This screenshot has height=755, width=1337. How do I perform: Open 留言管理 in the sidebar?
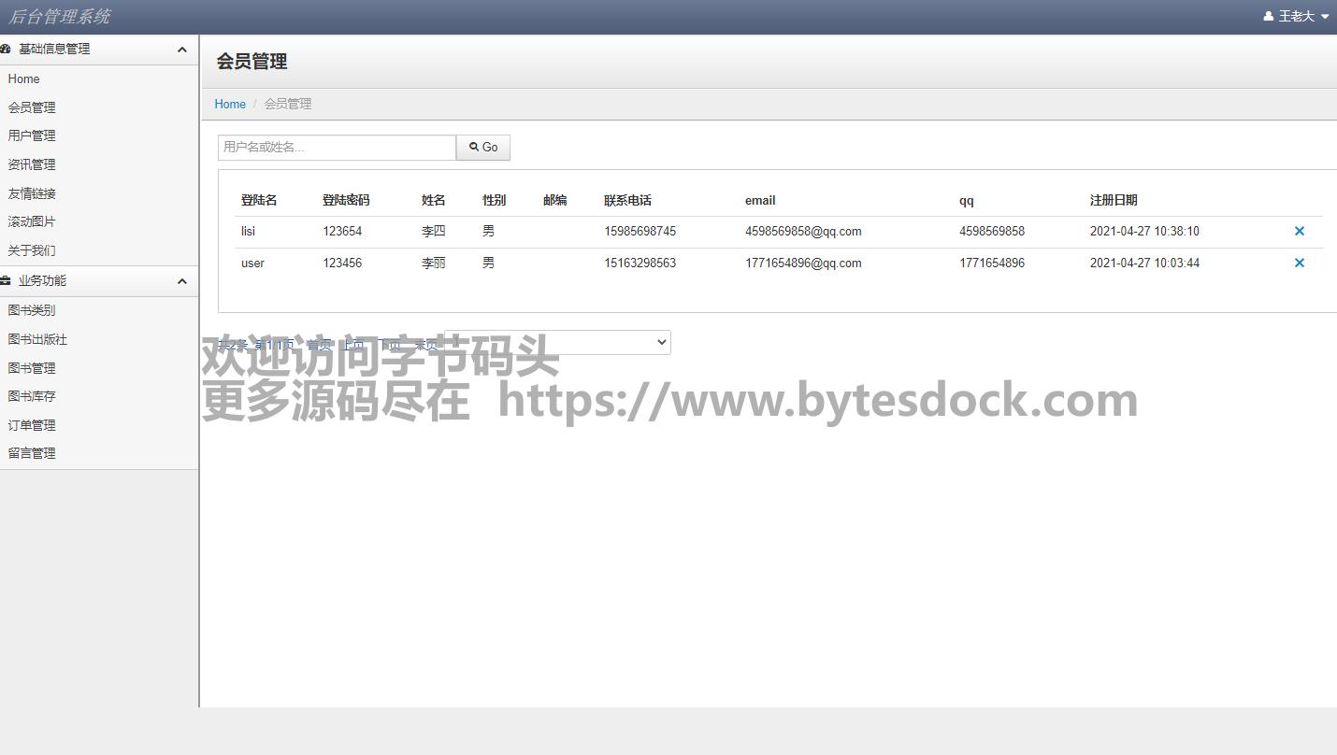(x=32, y=453)
